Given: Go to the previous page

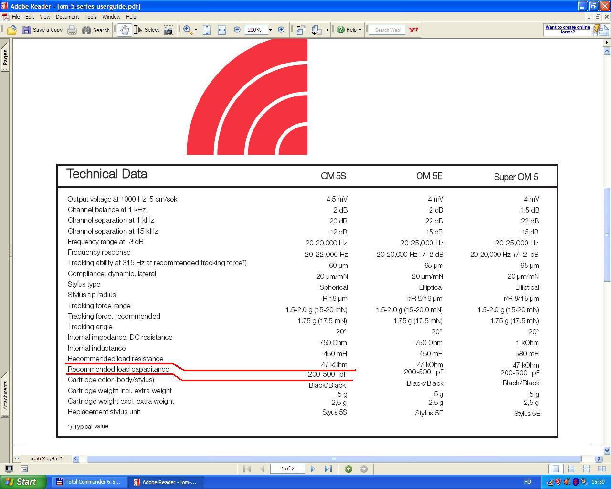Looking at the screenshot, I should 262,469.
